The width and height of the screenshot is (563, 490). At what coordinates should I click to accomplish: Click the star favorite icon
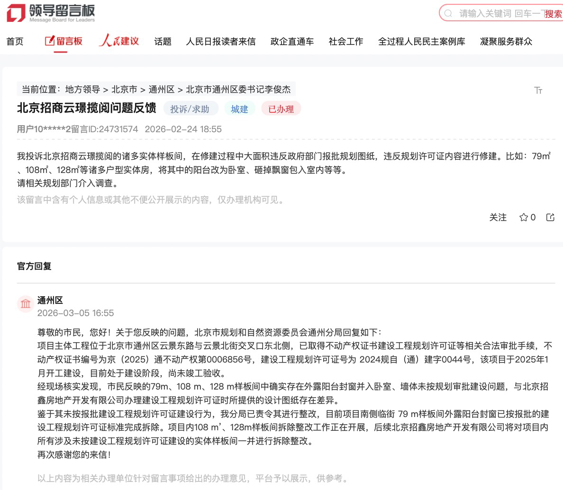pyautogui.click(x=524, y=218)
